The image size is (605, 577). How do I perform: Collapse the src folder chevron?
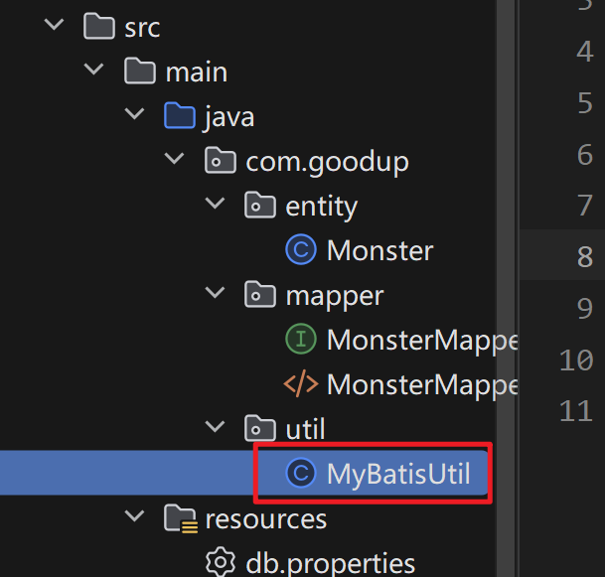click(x=53, y=27)
